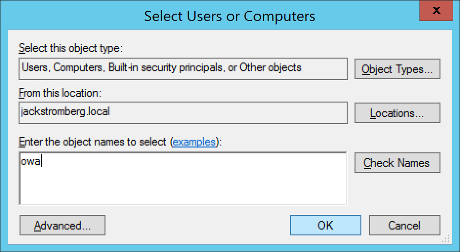This screenshot has height=252, width=460.
Task: Click the object type read-only field
Action: (322, 68)
